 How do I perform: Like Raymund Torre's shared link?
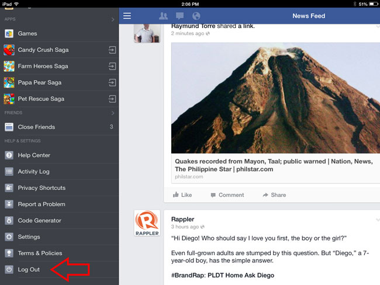coord(182,195)
